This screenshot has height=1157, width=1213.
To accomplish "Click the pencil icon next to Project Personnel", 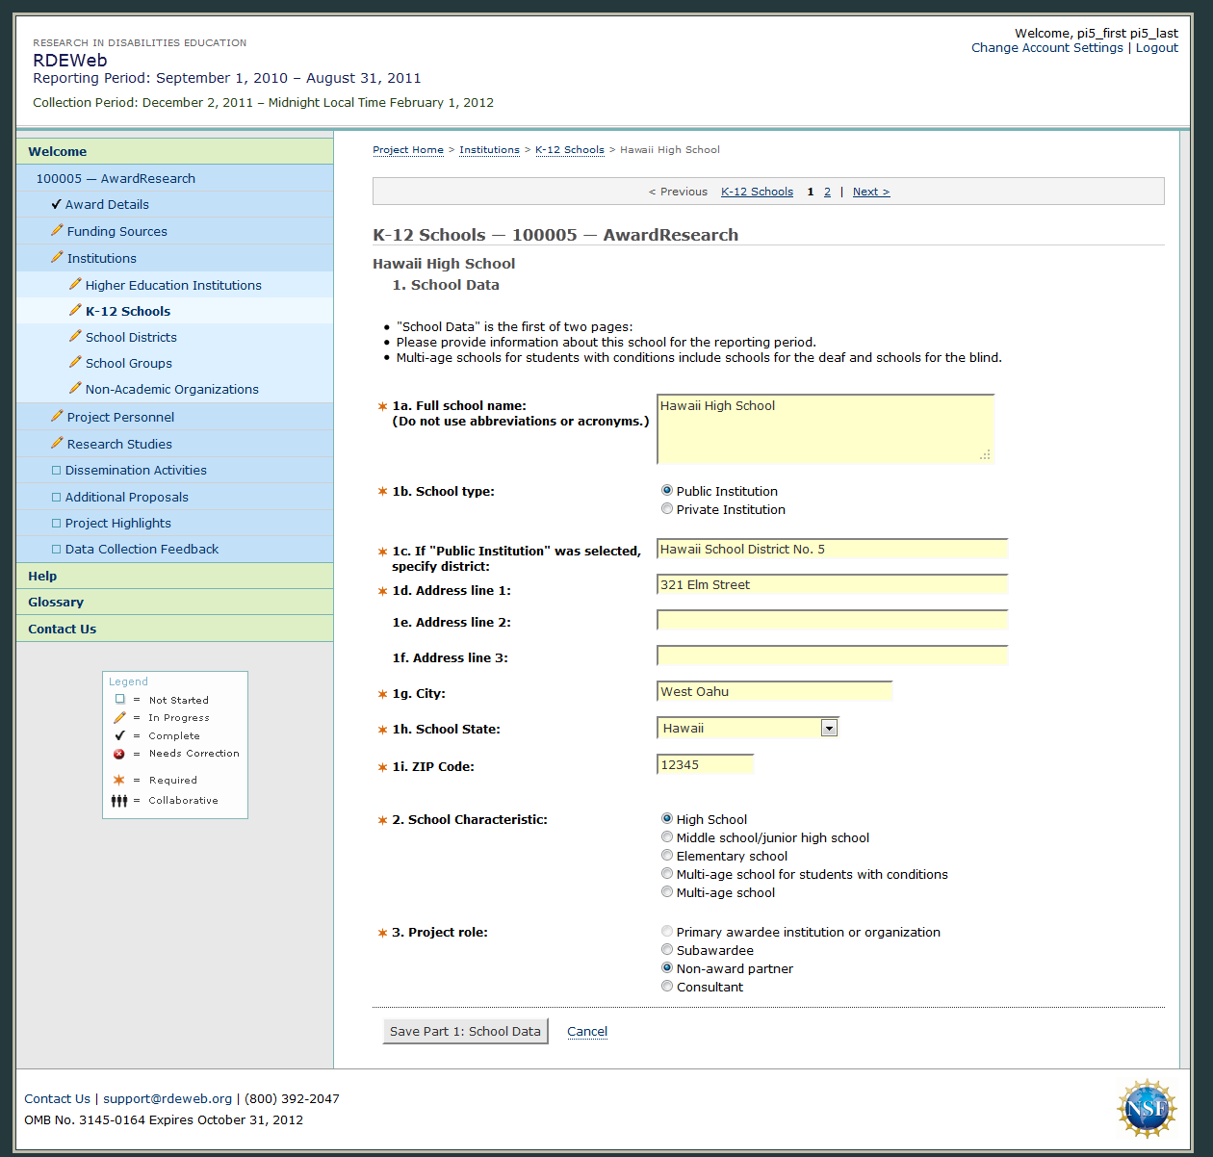I will point(57,416).
